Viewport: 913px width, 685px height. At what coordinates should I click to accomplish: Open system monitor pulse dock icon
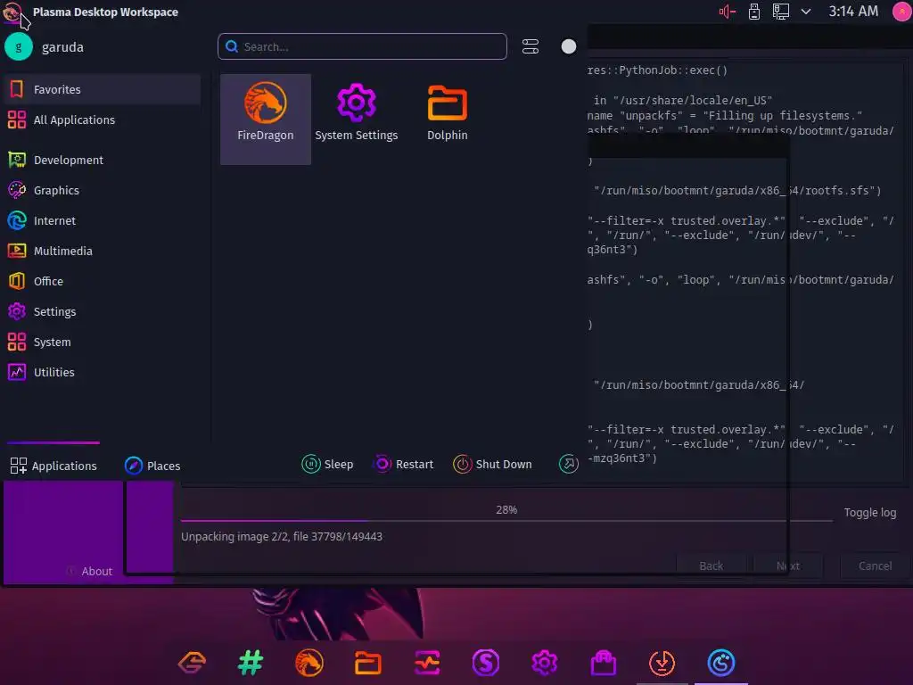pyautogui.click(x=427, y=663)
